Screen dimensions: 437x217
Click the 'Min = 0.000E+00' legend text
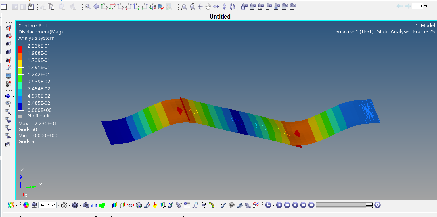(38, 135)
